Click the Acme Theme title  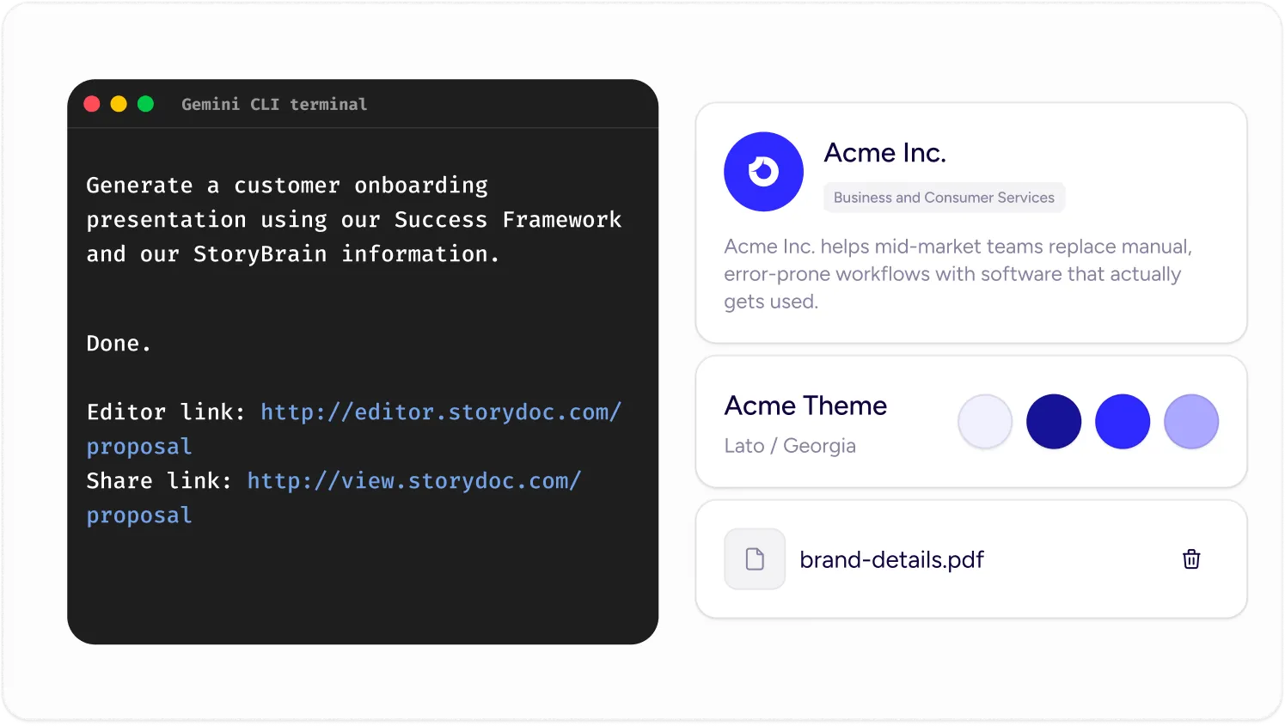(x=806, y=406)
